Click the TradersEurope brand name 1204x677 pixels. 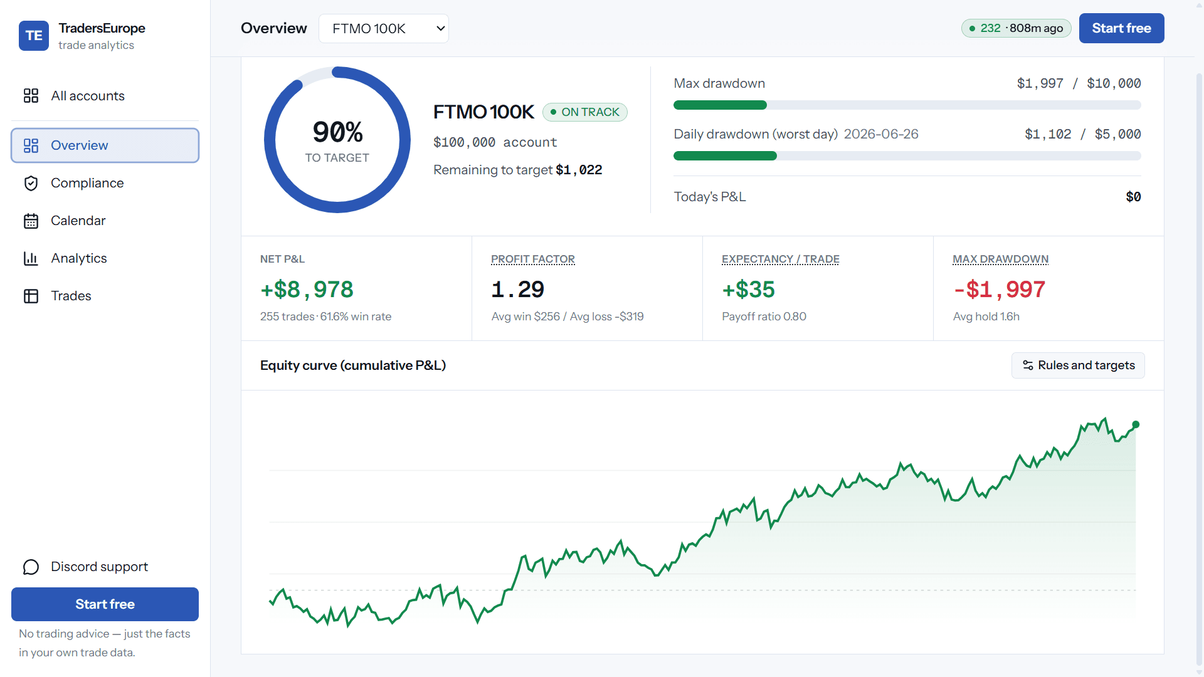102,28
